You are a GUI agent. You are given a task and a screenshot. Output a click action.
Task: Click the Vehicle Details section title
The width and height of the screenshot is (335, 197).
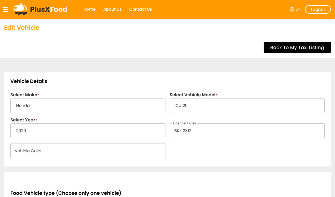point(29,81)
